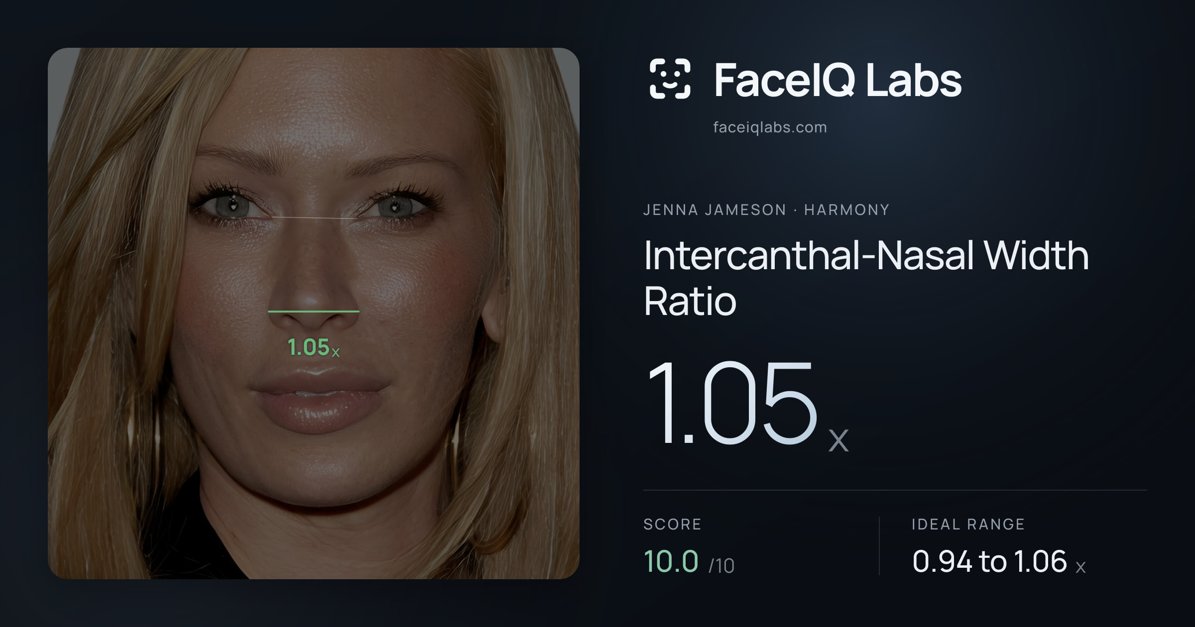Image resolution: width=1195 pixels, height=627 pixels.
Task: Click the green nasal width measurement line
Action: coord(314,312)
